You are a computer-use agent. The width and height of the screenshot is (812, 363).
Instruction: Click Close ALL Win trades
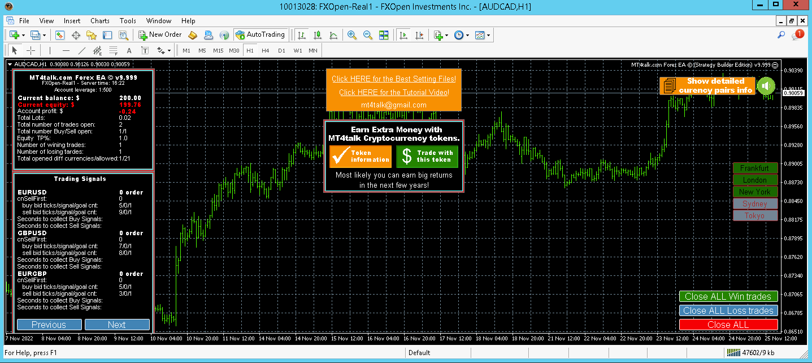click(x=728, y=296)
